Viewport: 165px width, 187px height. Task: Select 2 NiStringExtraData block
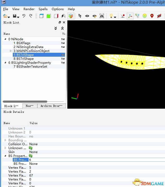pyautogui.click(x=28, y=47)
